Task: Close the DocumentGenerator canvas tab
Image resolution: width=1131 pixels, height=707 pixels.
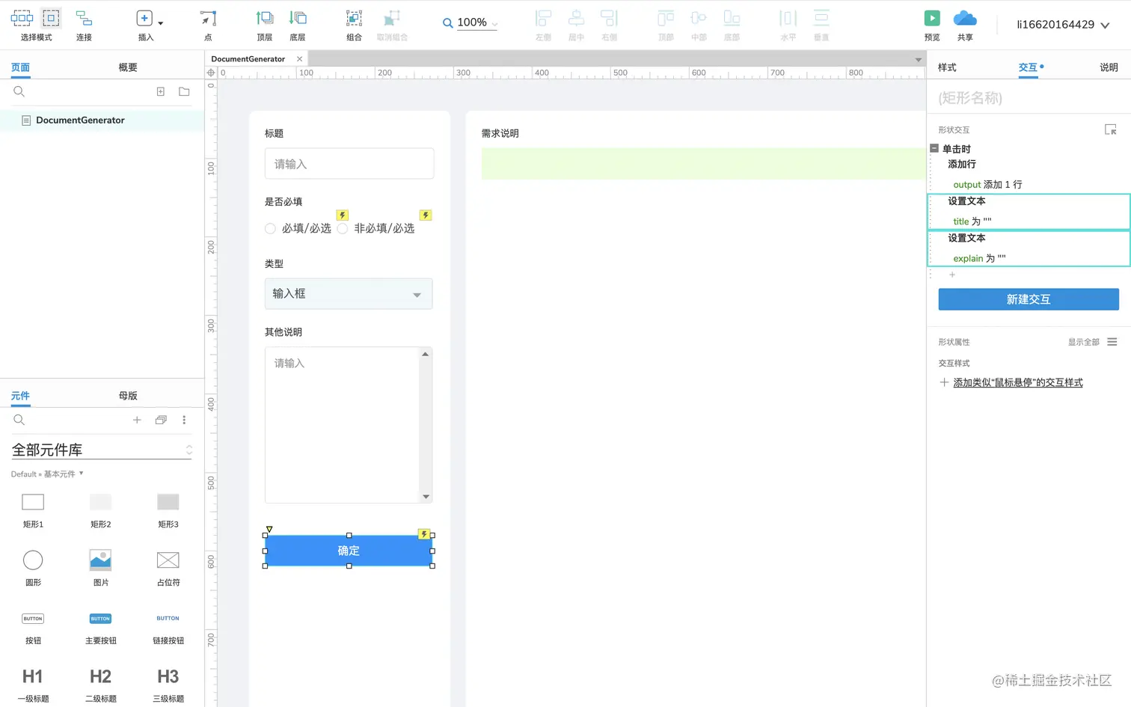Action: pos(300,59)
